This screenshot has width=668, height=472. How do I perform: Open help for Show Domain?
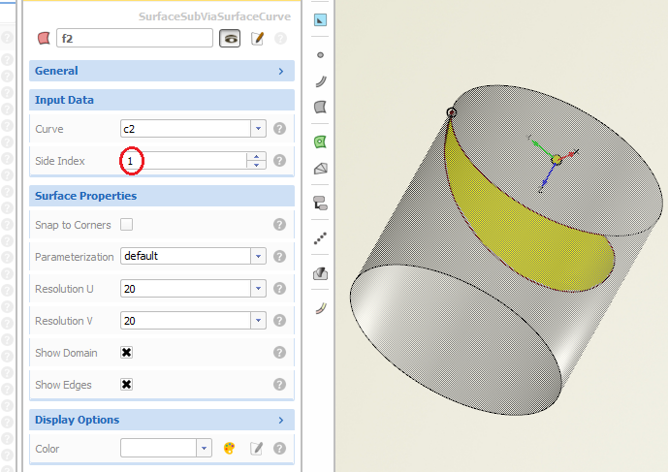[279, 352]
